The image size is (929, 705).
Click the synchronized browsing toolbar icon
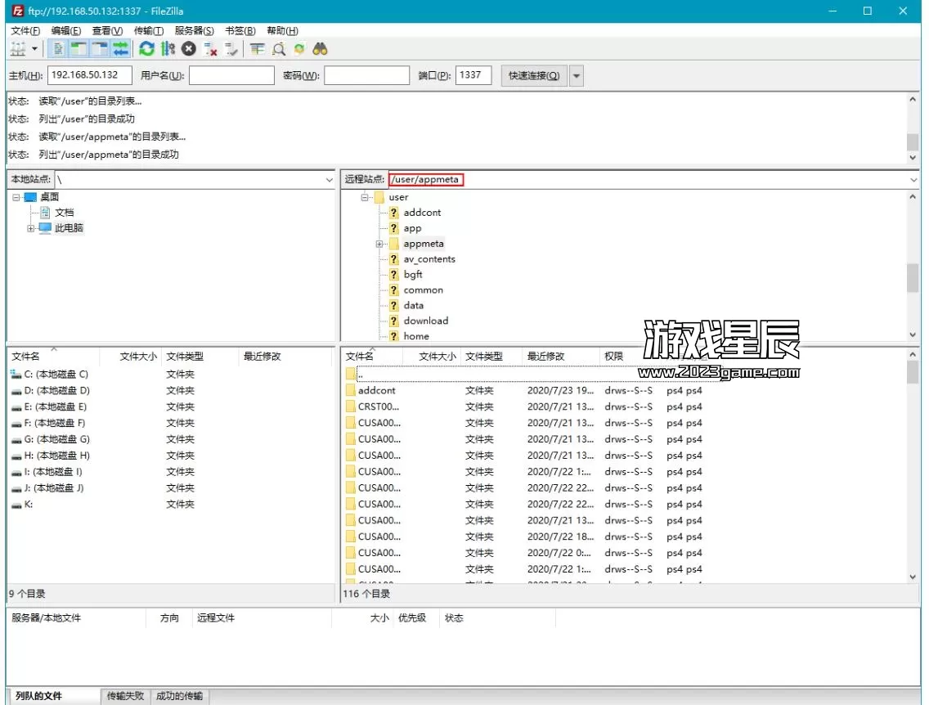click(x=299, y=49)
